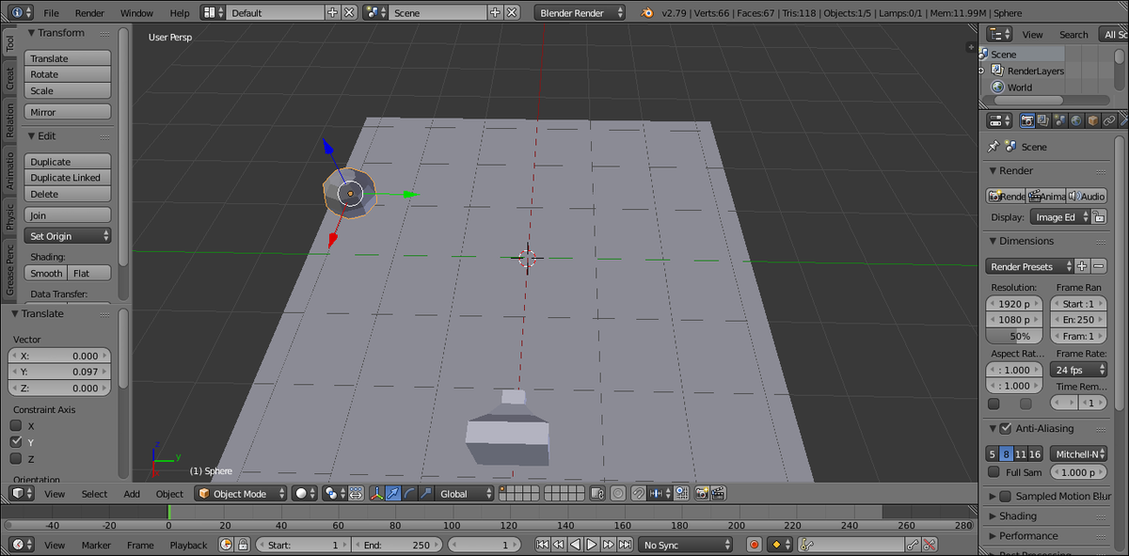Viewport: 1129px width, 556px height.
Task: Expand the Performance panel
Action: 1027,535
